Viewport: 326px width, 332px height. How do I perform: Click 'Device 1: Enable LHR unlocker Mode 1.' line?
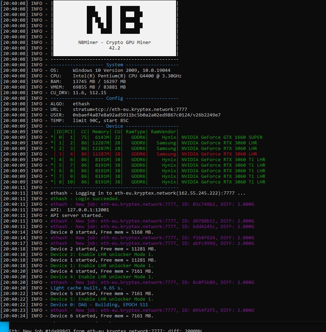[102, 265]
